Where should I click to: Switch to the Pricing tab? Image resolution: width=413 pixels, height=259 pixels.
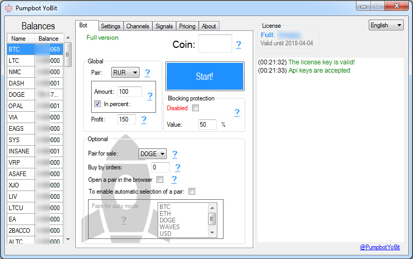point(187,26)
